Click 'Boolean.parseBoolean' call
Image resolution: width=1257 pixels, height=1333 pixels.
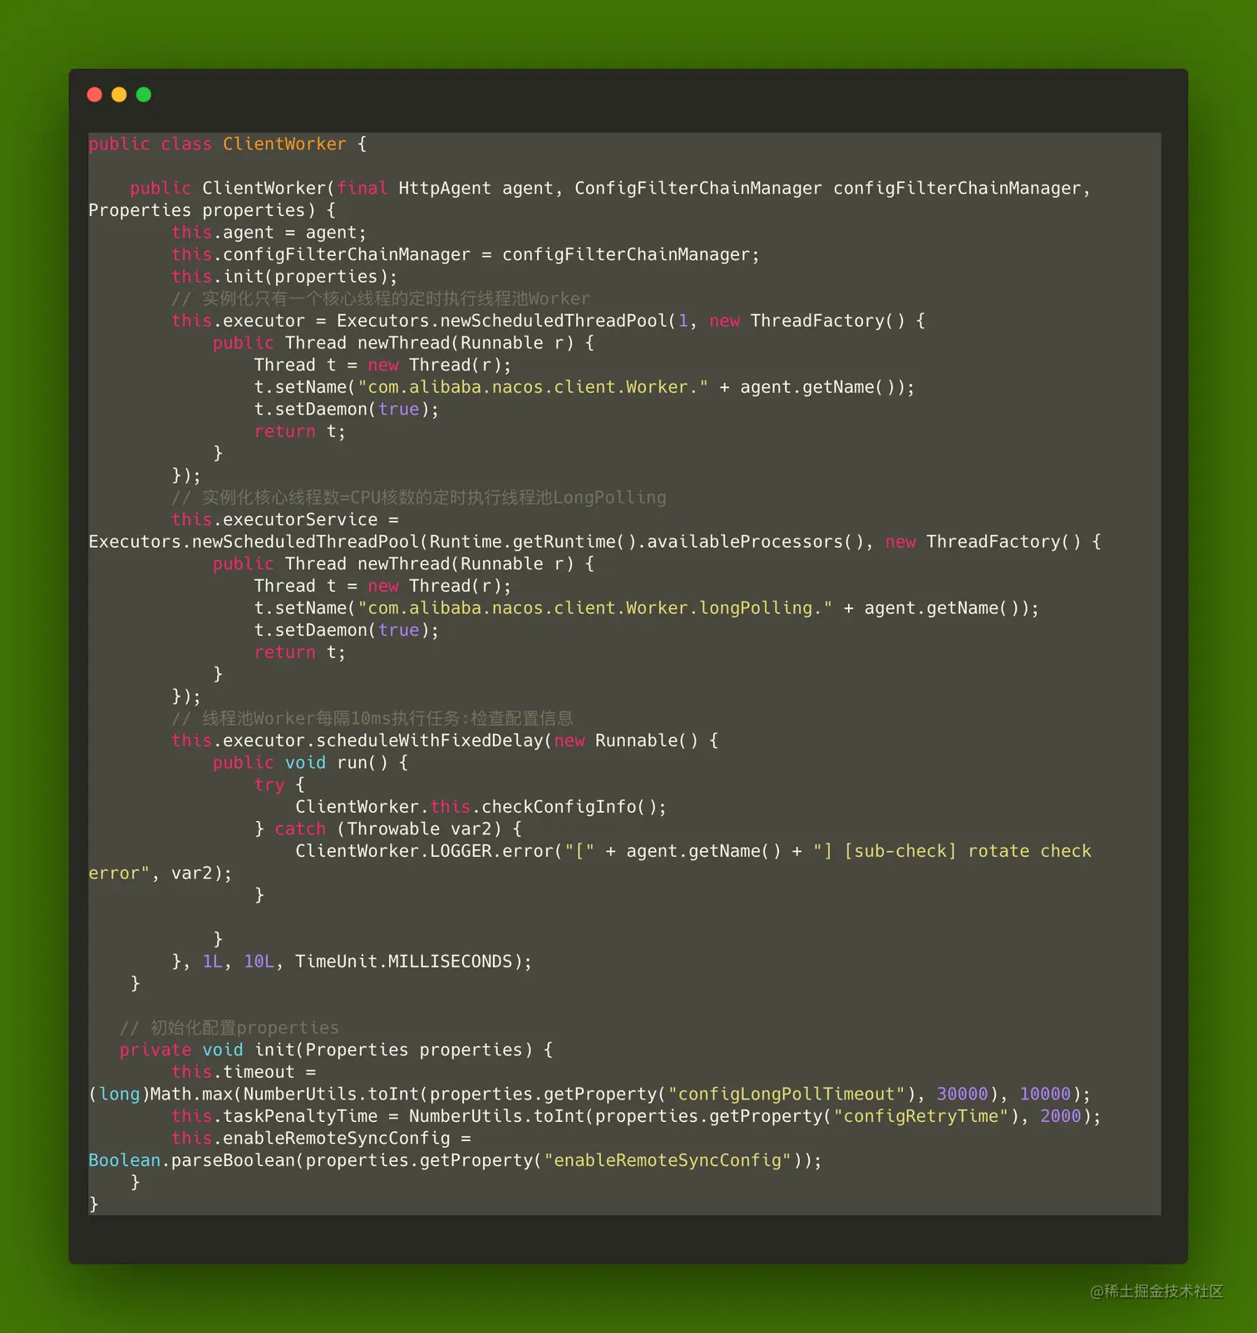coord(192,1161)
